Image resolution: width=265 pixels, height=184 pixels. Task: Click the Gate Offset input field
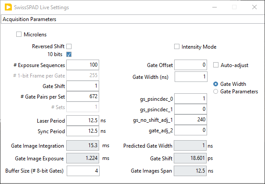click(x=191, y=65)
